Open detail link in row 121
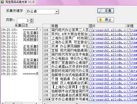Viewport: 137px width, 104px height. point(132,38)
